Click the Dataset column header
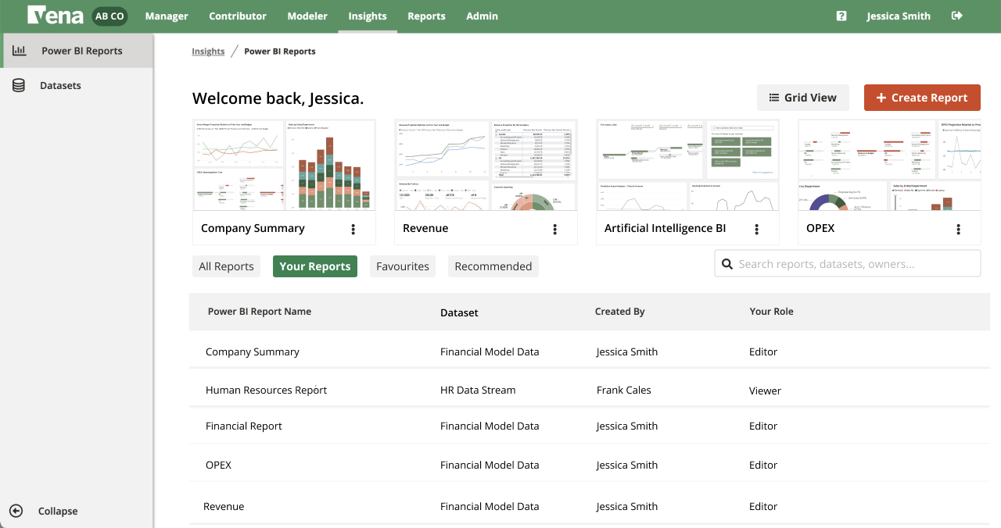Viewport: 1001px width, 528px height. 459,312
